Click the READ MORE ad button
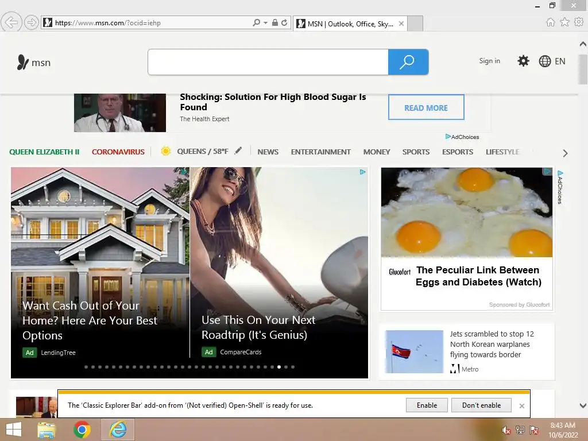 pos(426,107)
